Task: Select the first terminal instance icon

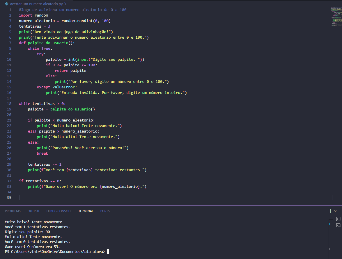Action: (338, 219)
